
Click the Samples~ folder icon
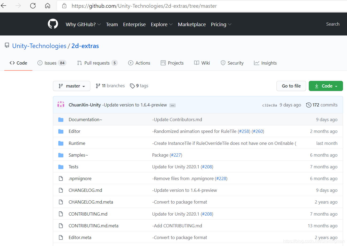tap(61, 155)
